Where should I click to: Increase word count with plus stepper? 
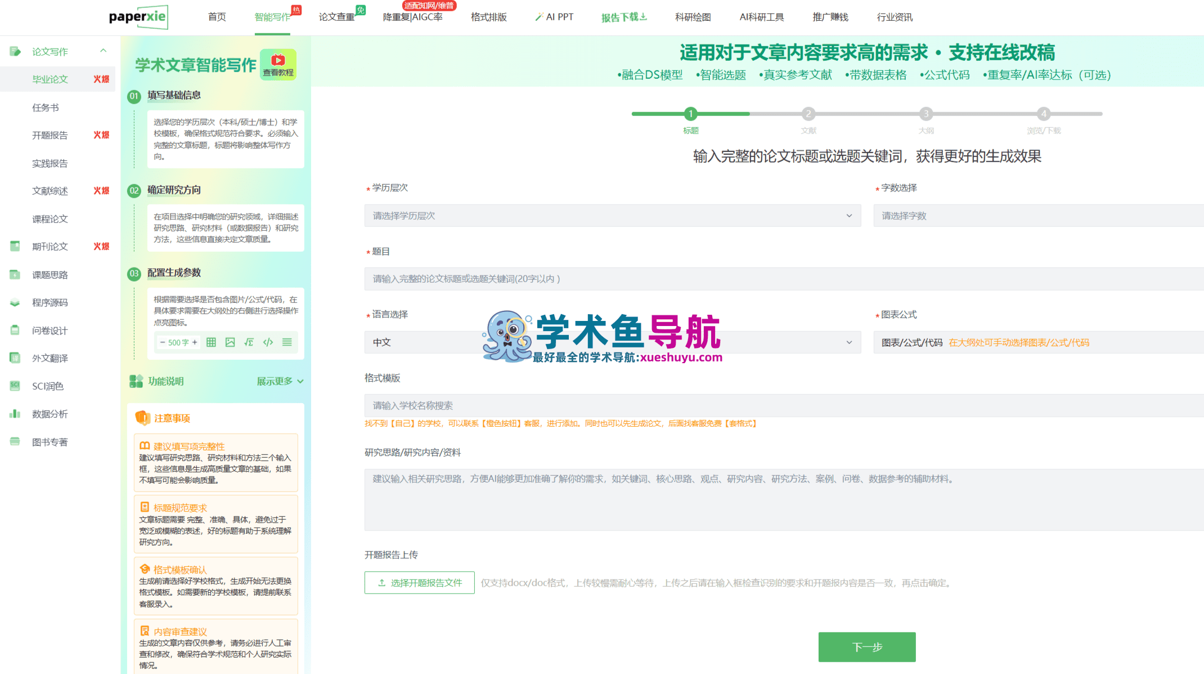(195, 342)
